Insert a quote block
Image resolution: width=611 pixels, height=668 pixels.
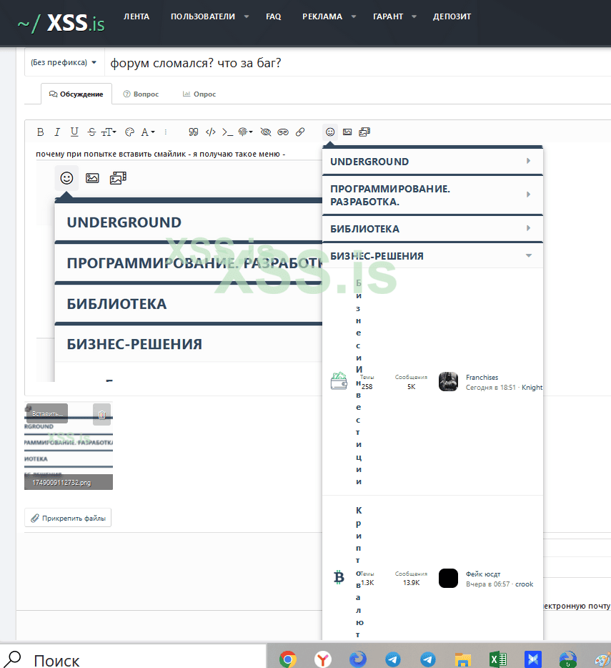[x=194, y=132]
